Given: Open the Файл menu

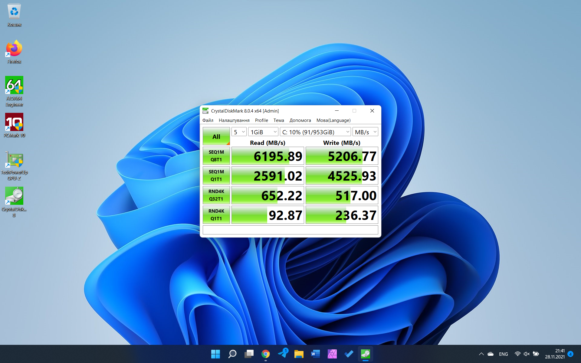Looking at the screenshot, I should (x=208, y=120).
